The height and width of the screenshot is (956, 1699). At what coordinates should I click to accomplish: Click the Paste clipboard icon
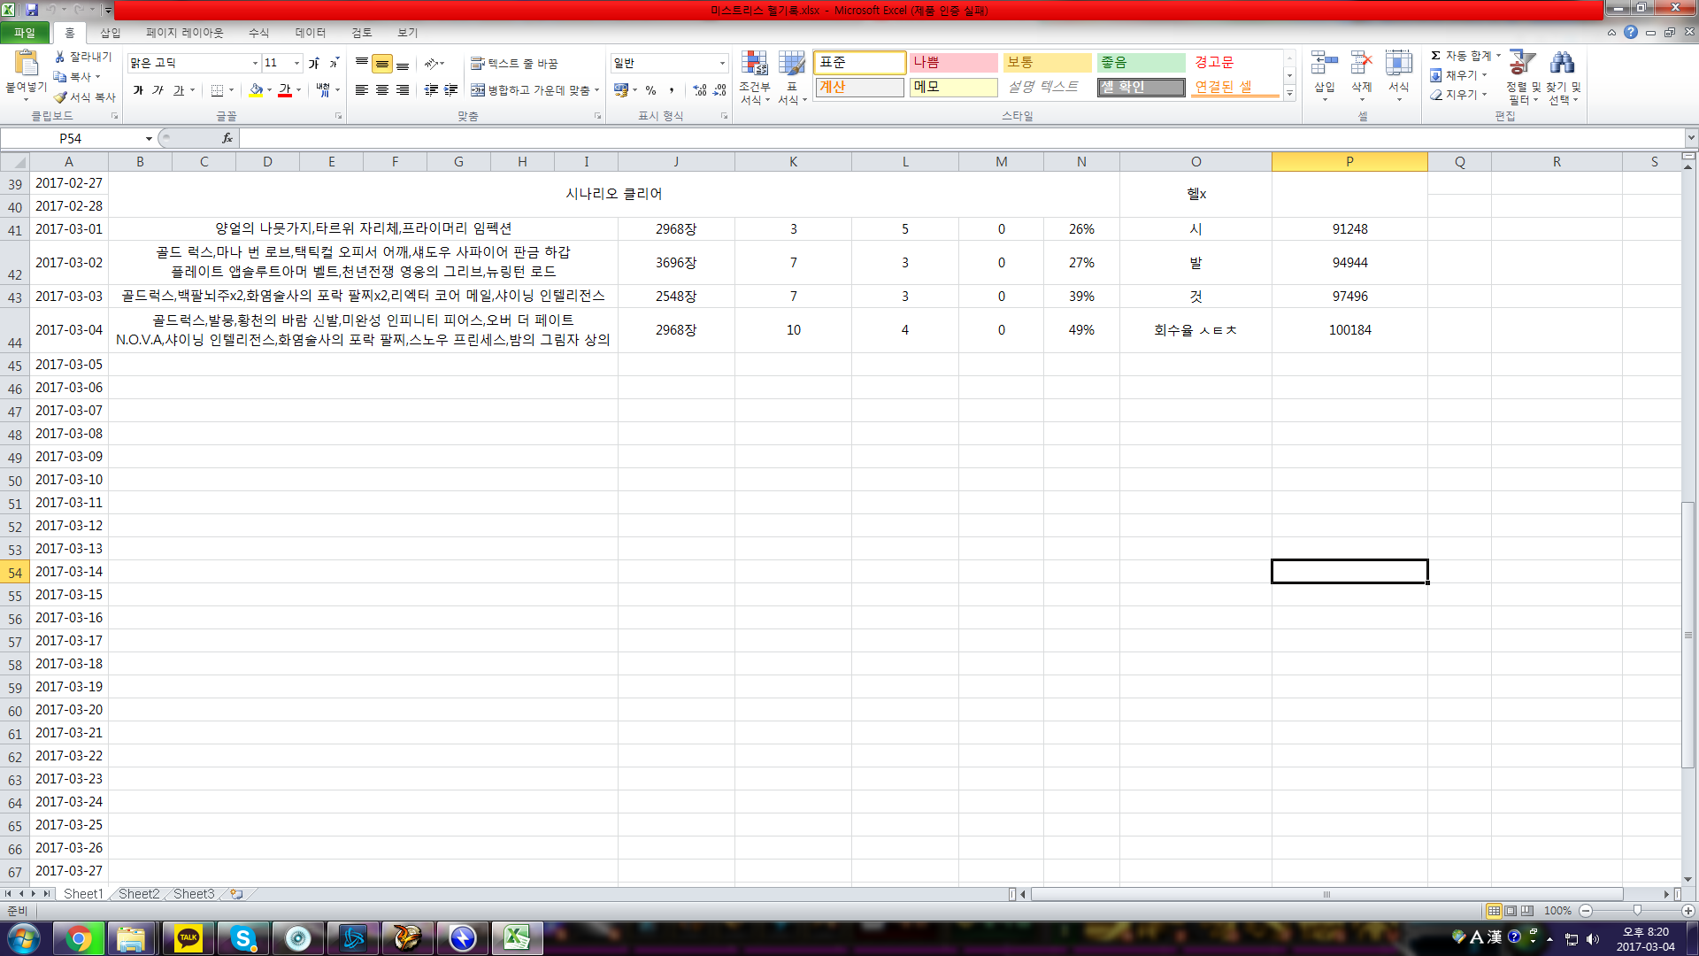click(x=27, y=63)
